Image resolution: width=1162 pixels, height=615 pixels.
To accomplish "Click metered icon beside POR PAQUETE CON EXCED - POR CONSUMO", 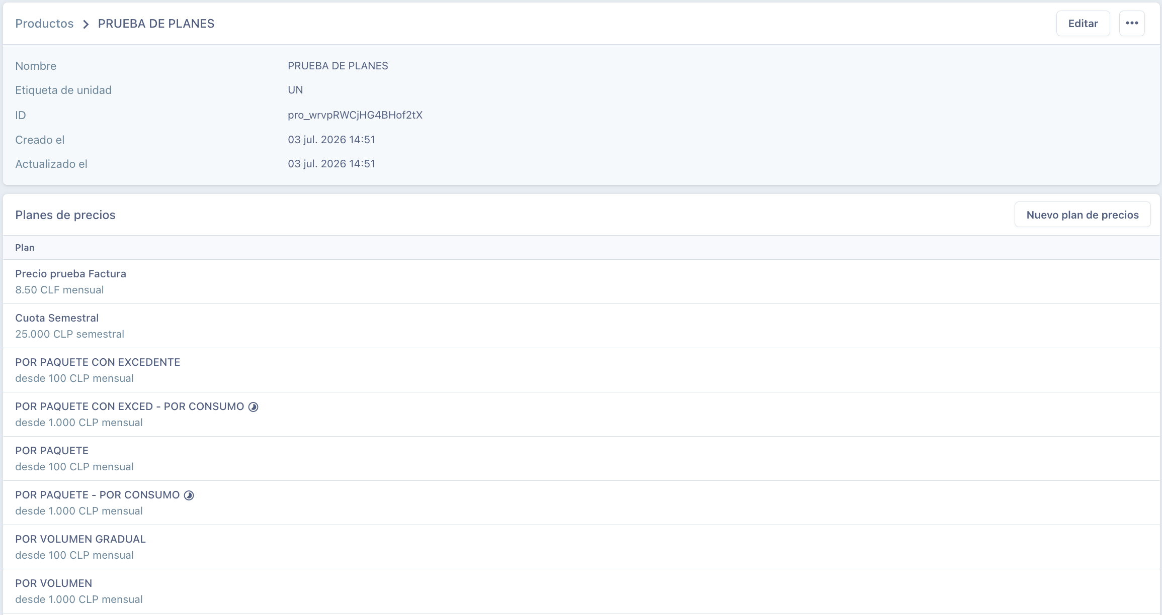I will pyautogui.click(x=254, y=407).
